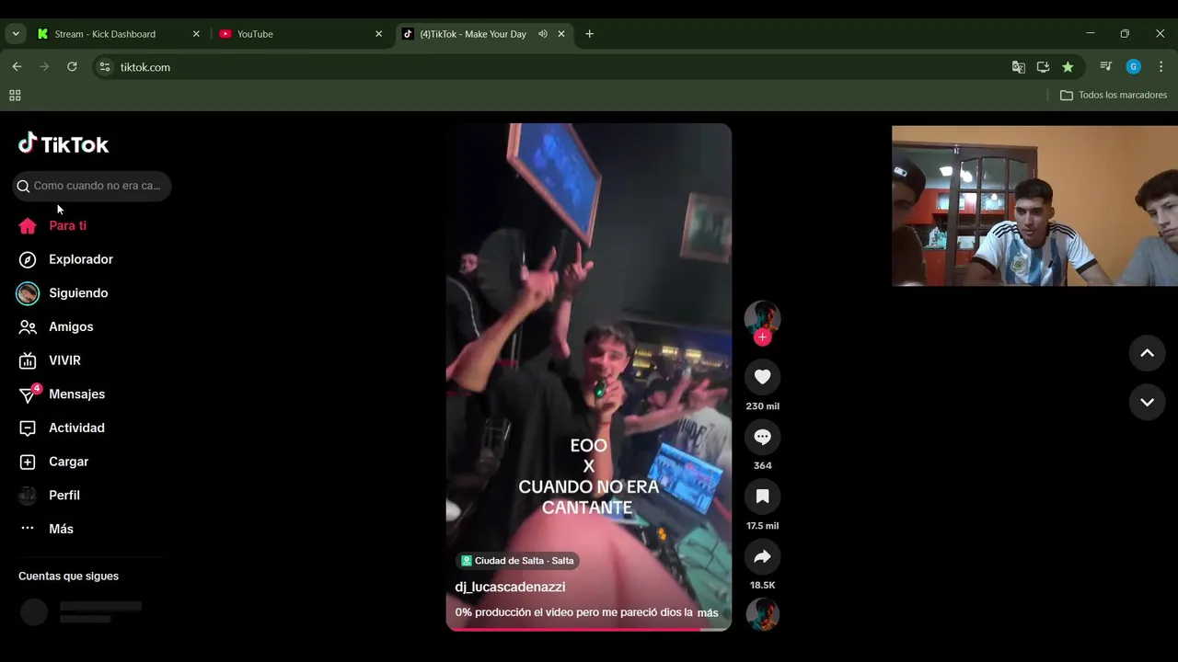Screen dimensions: 1178x662
Task: Like the video with heart button
Action: point(762,377)
